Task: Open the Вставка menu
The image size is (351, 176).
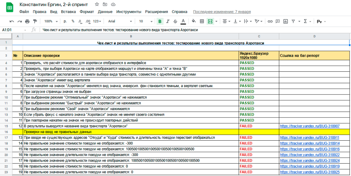Action: tap(68, 12)
